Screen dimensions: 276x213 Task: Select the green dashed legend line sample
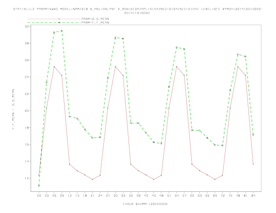click(54, 23)
